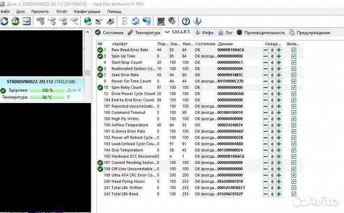The image size is (344, 213).
Task: Switch to the Состояние tab
Action: (109, 32)
